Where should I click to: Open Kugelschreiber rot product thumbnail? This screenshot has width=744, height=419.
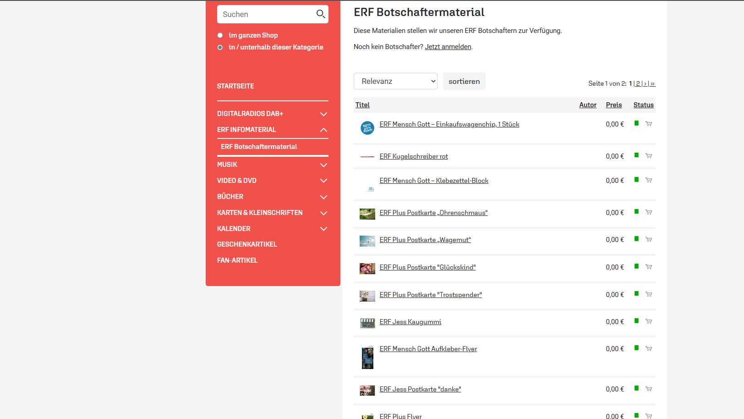(x=367, y=157)
